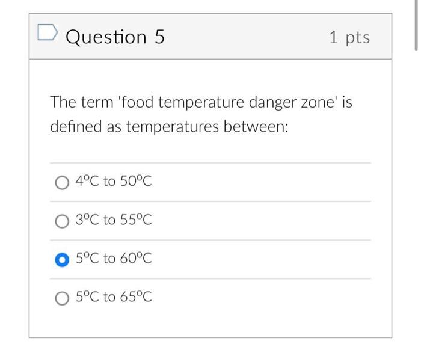Click the '1 pts' points label
Viewport: 421px width, 347px height.
point(349,37)
